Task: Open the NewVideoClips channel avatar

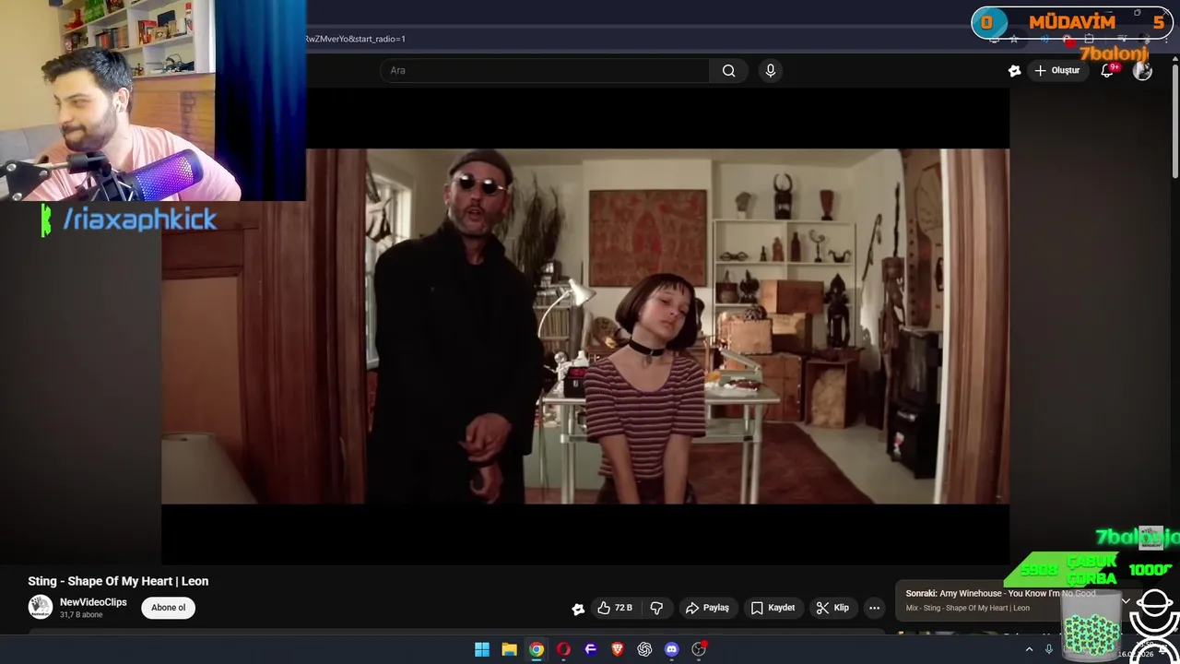Action: (40, 607)
